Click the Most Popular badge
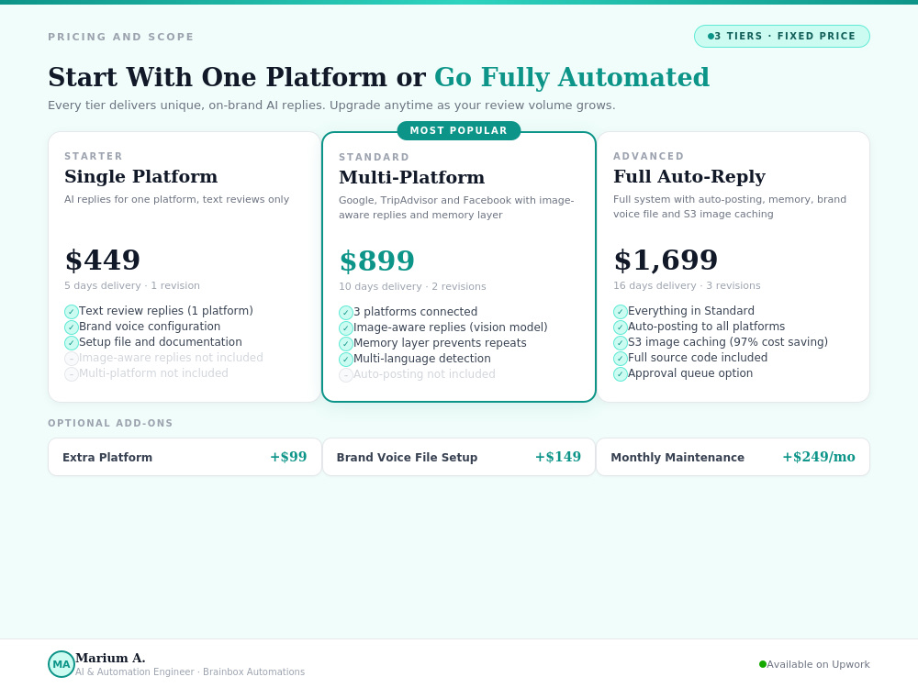This screenshot has height=688, width=918. [x=459, y=130]
